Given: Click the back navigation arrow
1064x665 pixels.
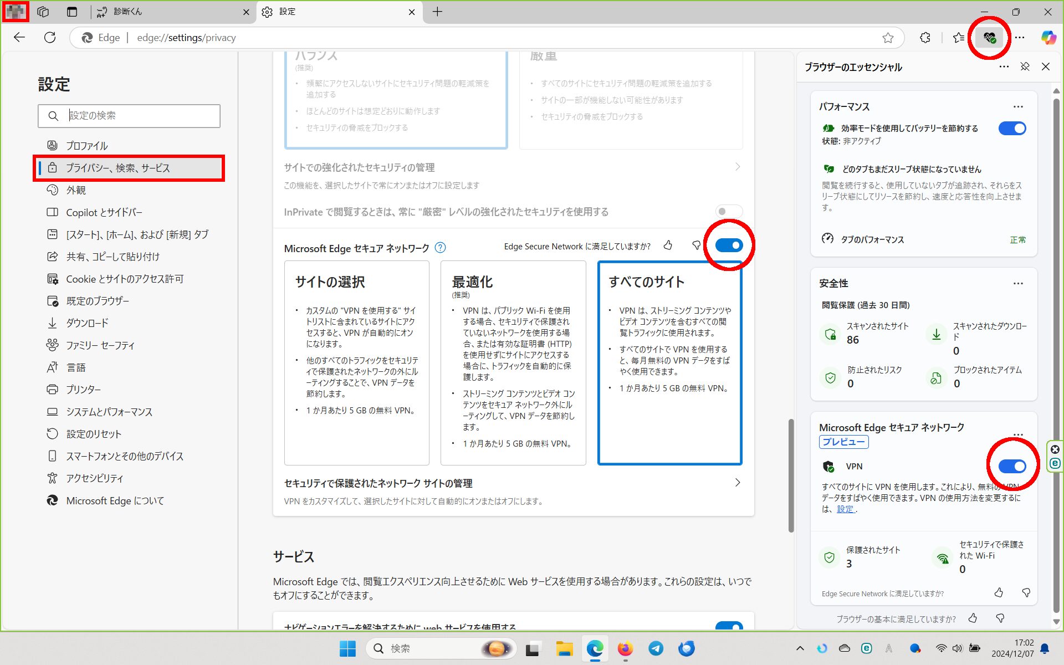Looking at the screenshot, I should coord(19,37).
